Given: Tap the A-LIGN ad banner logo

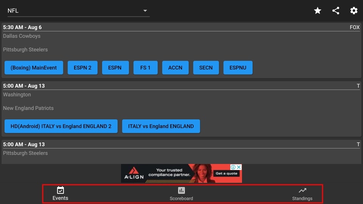Looking at the screenshot, I should click(x=134, y=173).
